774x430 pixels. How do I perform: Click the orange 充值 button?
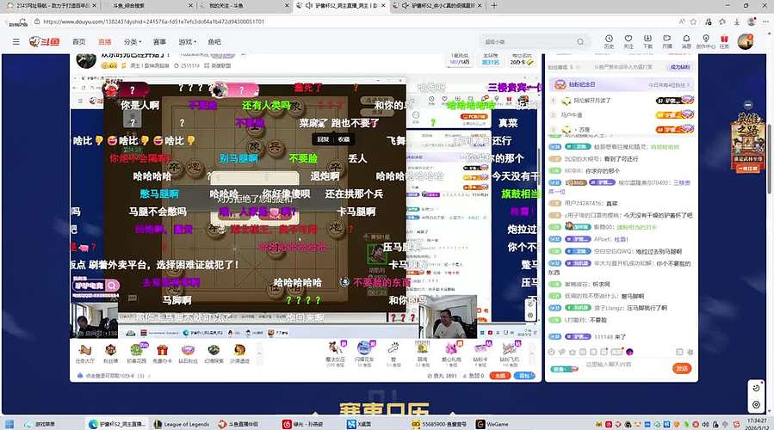(x=500, y=376)
